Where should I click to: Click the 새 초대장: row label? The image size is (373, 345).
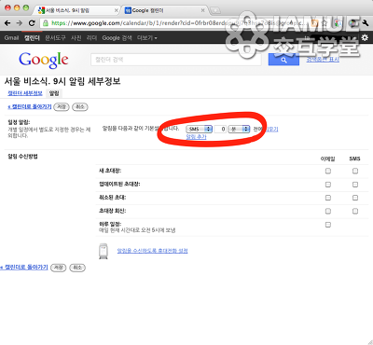tap(110, 171)
